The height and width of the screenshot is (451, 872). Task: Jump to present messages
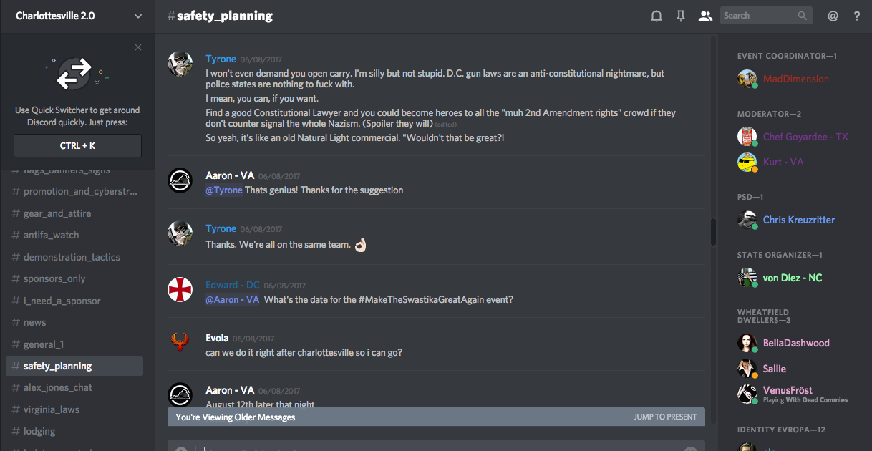click(x=665, y=417)
